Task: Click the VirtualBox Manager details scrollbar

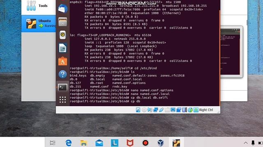Action: (x=247, y=22)
